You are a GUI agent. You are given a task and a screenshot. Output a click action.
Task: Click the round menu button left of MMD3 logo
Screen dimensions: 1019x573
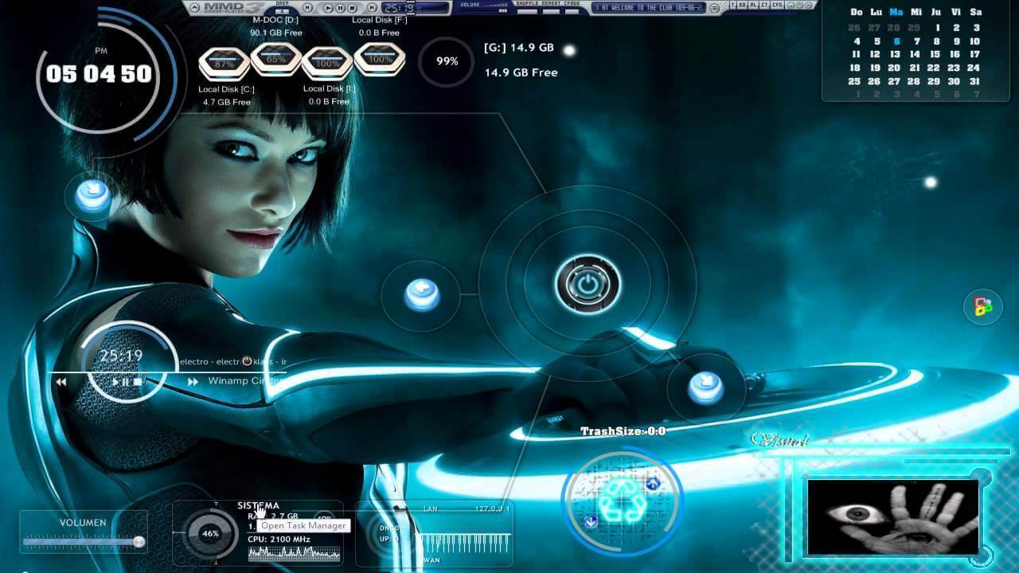194,7
